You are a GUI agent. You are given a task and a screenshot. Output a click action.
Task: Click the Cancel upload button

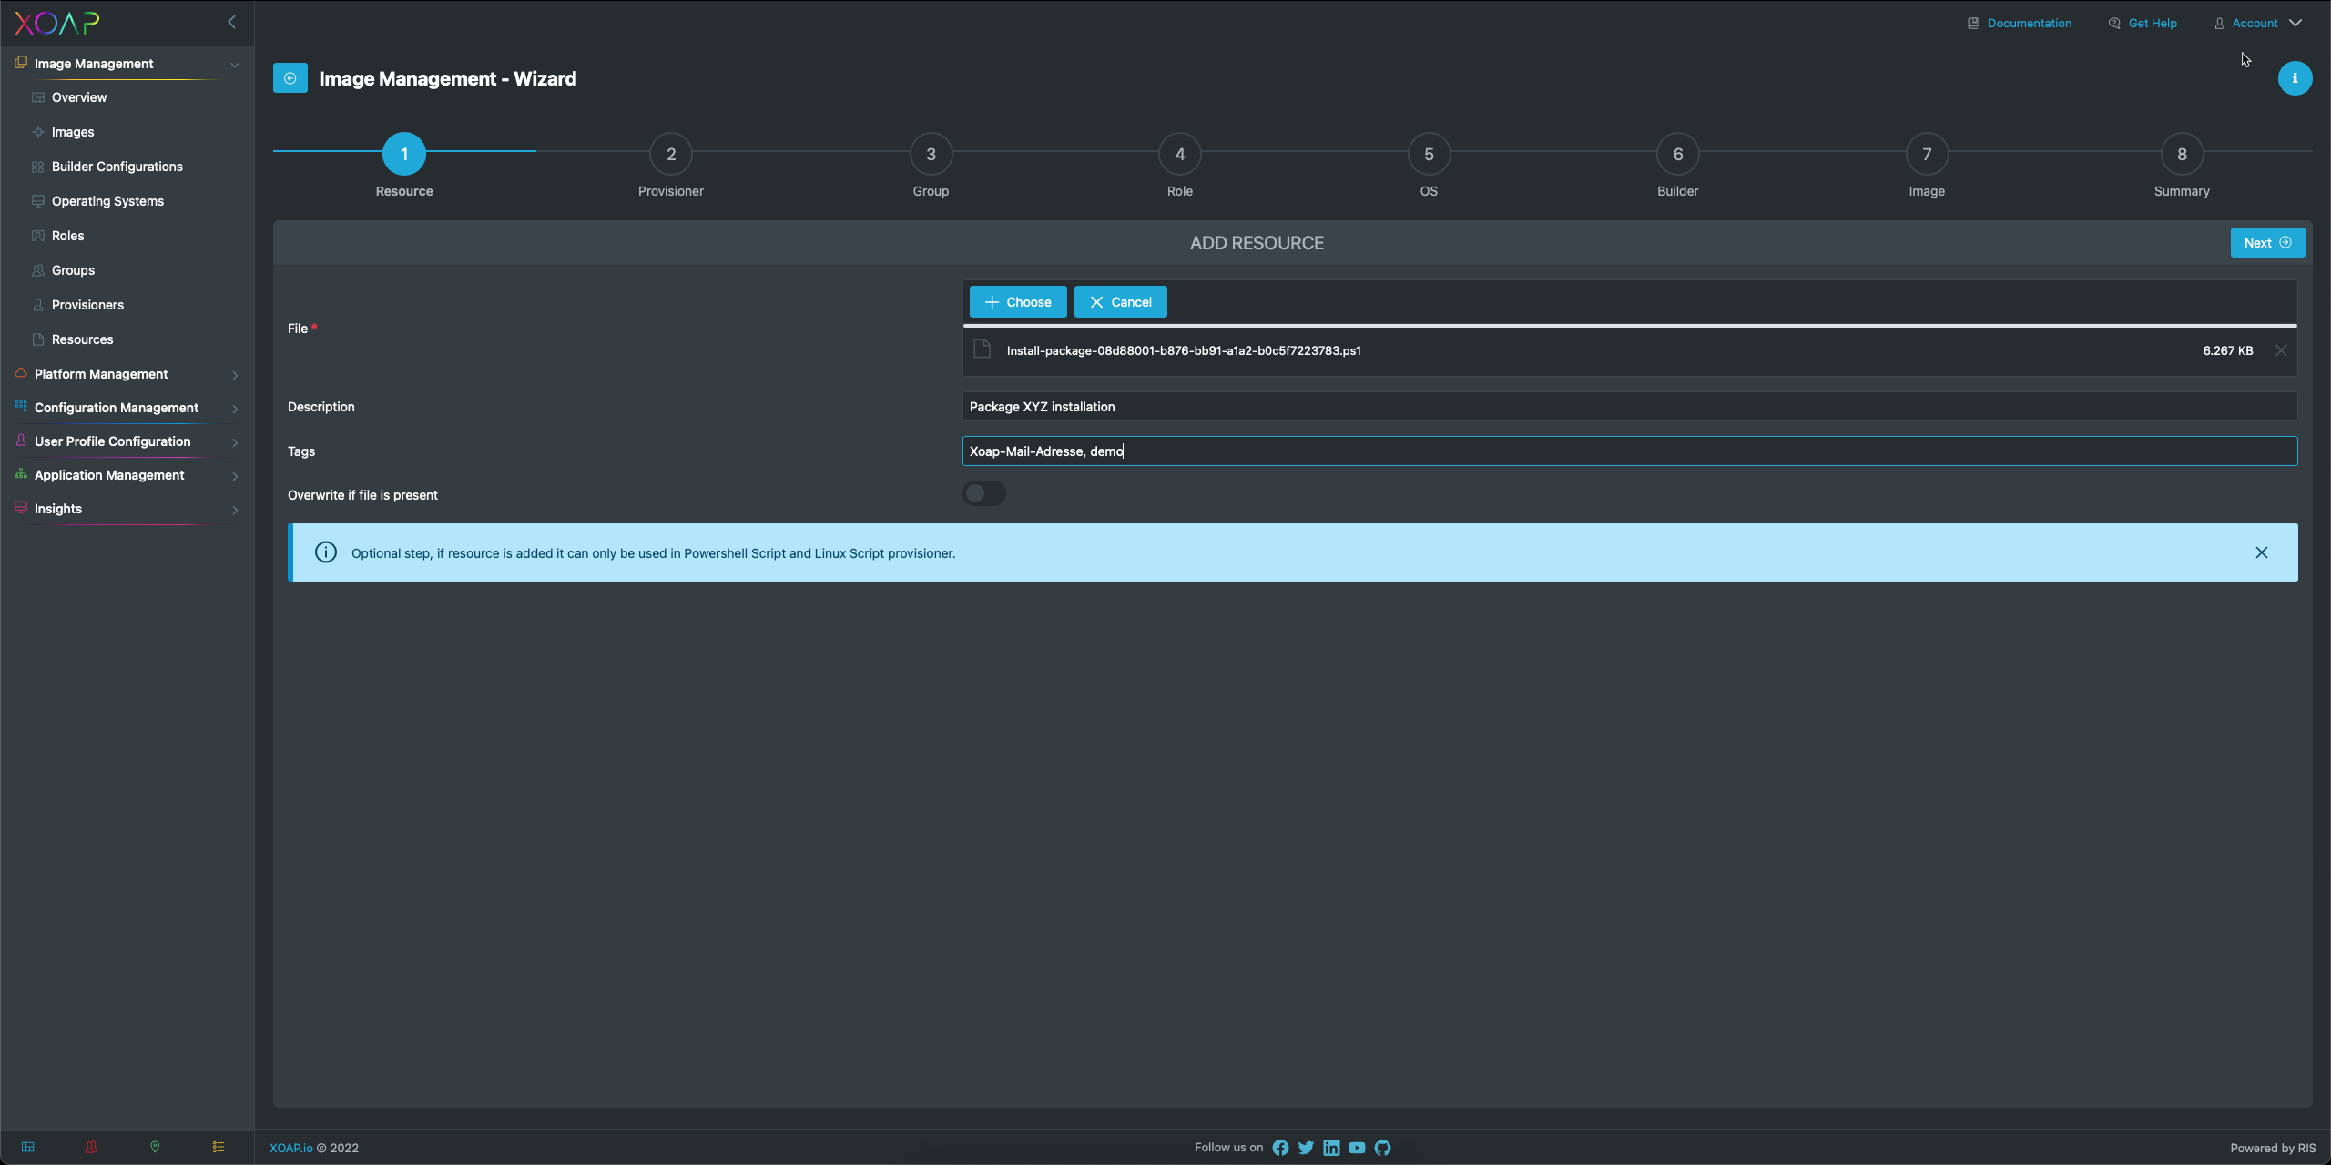click(1120, 302)
